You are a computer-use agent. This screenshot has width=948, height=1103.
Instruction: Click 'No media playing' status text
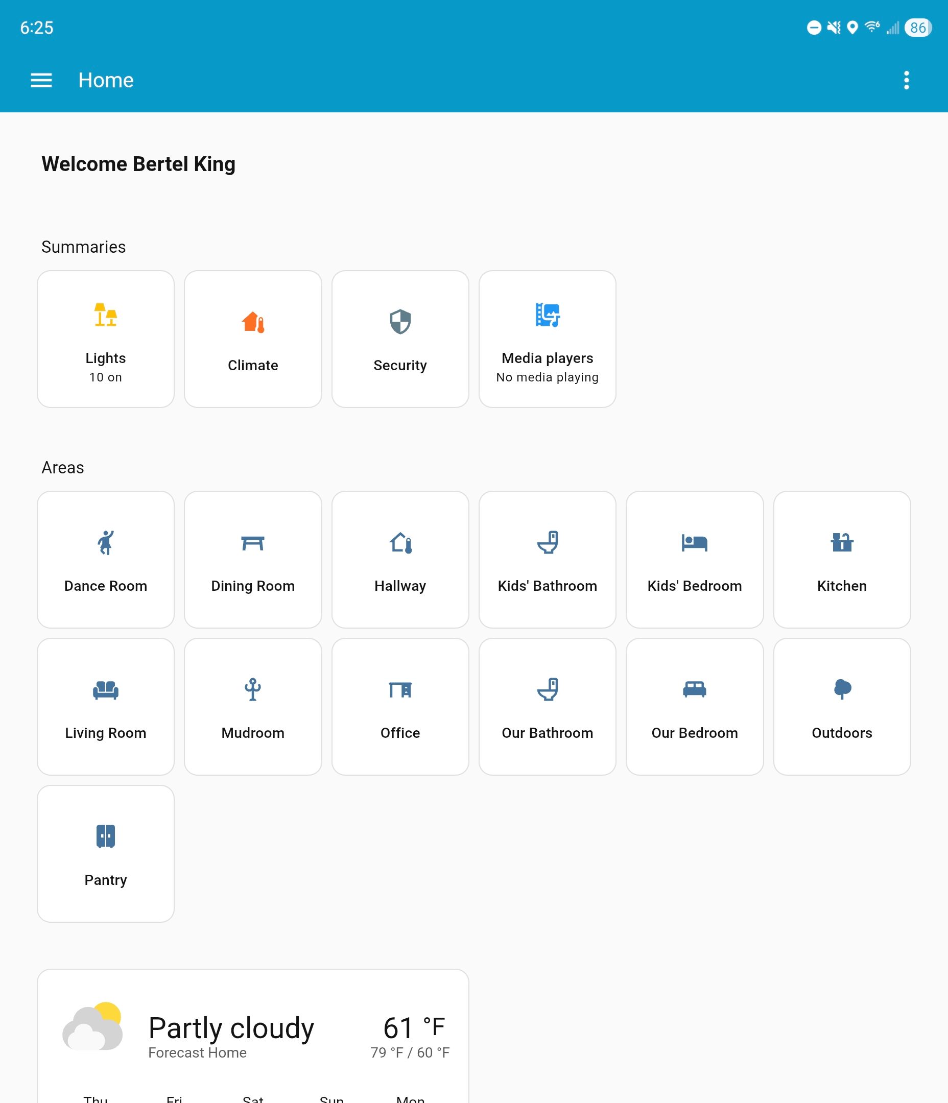(548, 377)
